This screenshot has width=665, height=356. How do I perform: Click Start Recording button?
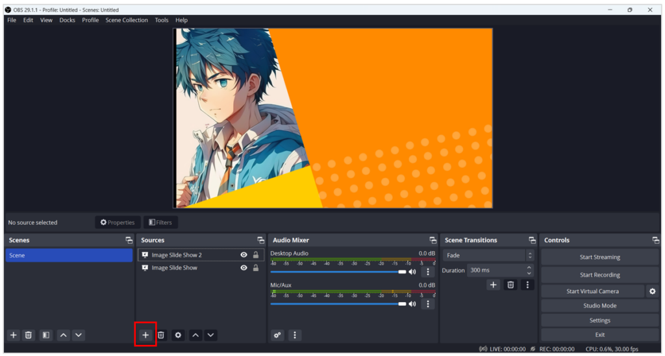[x=599, y=275]
